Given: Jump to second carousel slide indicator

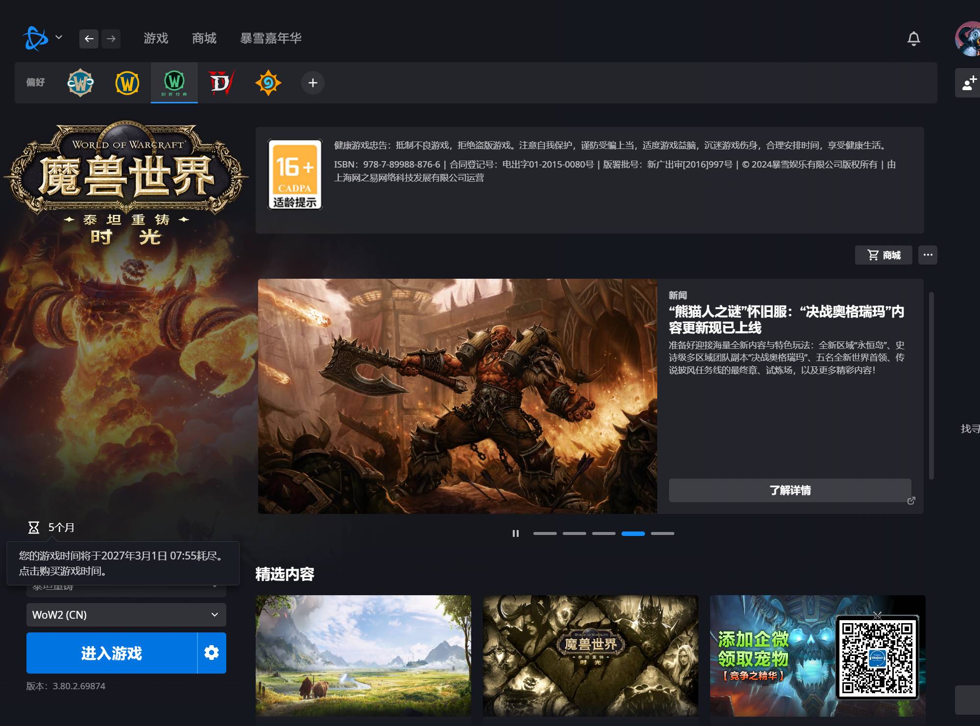Looking at the screenshot, I should [x=574, y=533].
